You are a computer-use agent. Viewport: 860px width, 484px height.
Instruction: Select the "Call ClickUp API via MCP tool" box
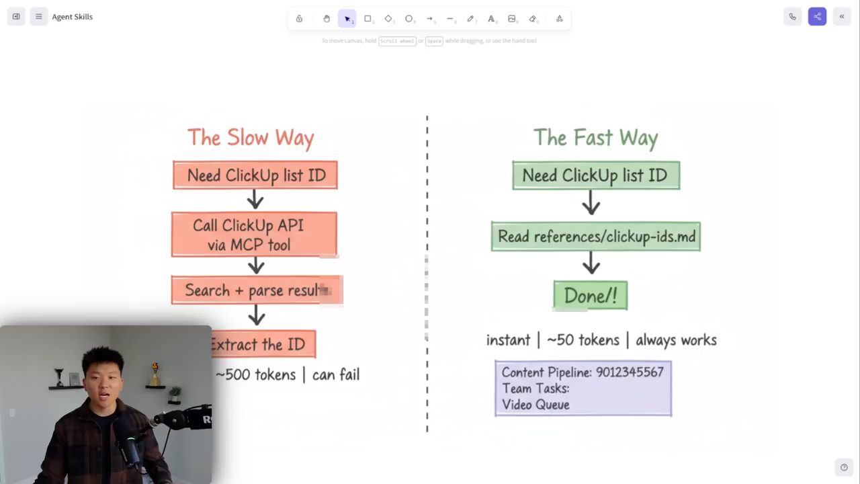(254, 235)
